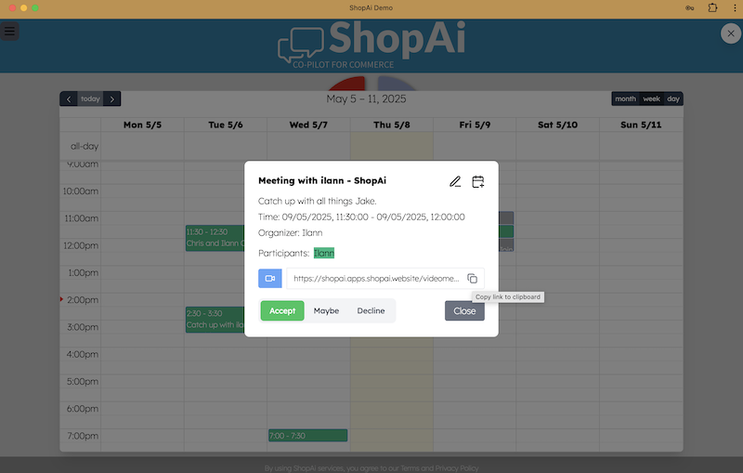
Task: Select the Mon 5/5 column header
Action: point(142,125)
